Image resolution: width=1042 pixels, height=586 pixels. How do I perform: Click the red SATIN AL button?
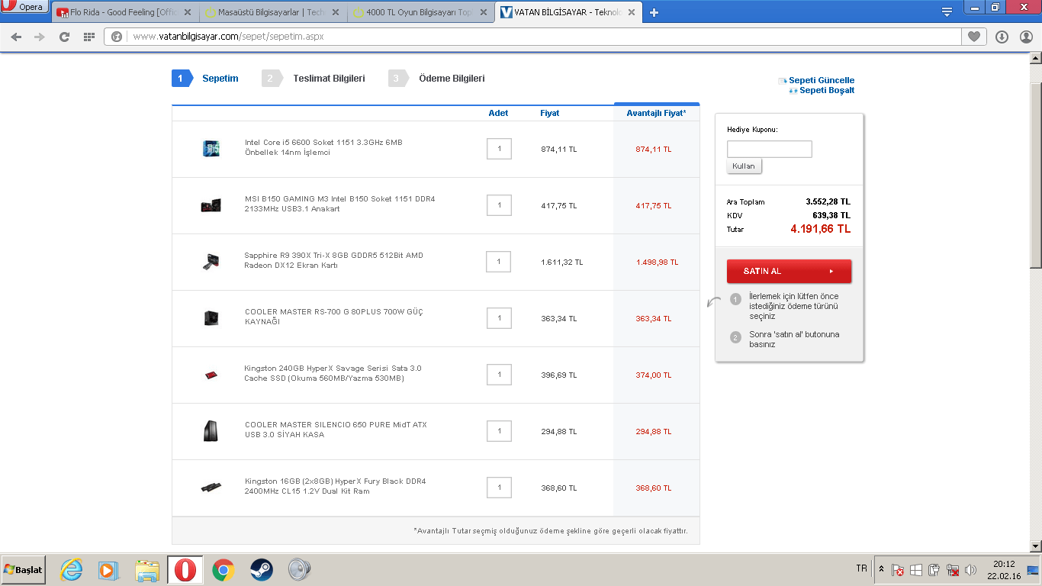coord(789,271)
